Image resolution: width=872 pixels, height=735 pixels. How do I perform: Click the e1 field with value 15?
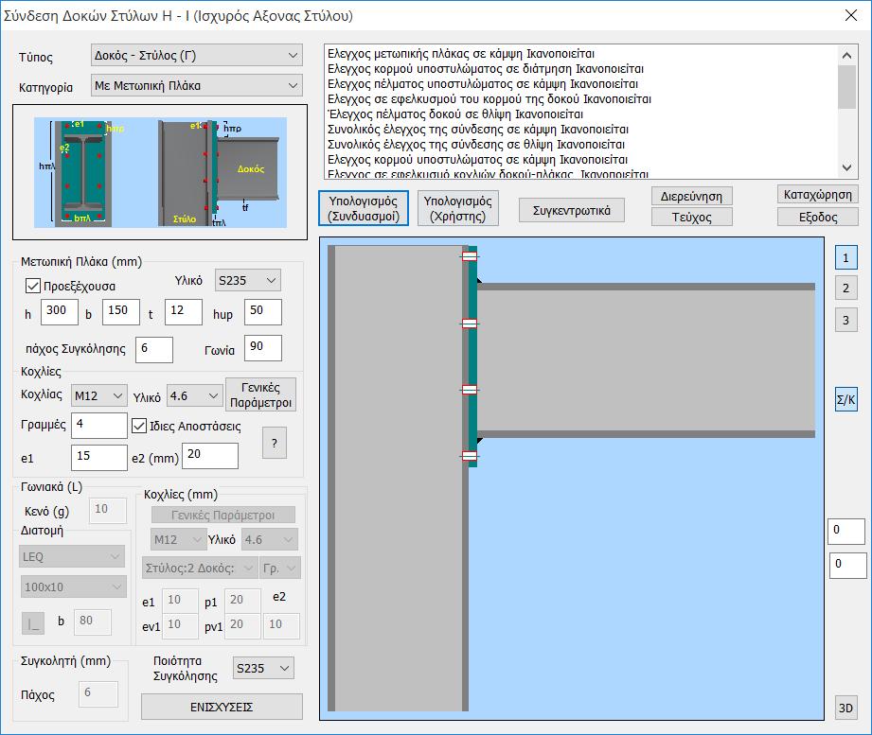tap(99, 458)
